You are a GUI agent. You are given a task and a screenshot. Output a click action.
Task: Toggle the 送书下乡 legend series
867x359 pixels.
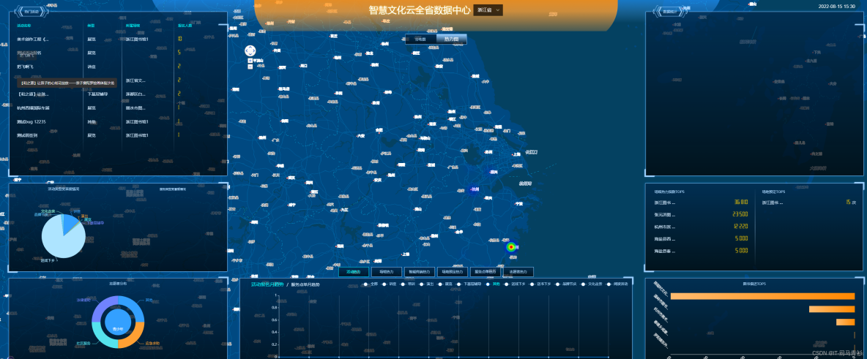pos(540,284)
